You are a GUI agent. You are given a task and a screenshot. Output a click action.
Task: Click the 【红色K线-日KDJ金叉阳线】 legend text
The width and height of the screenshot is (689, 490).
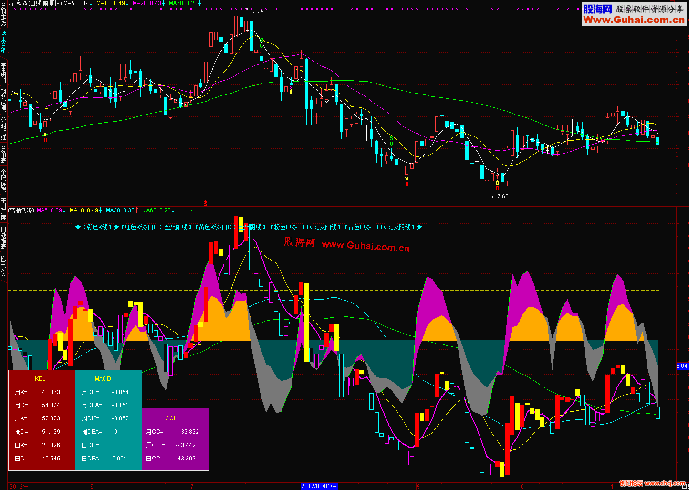(x=156, y=227)
